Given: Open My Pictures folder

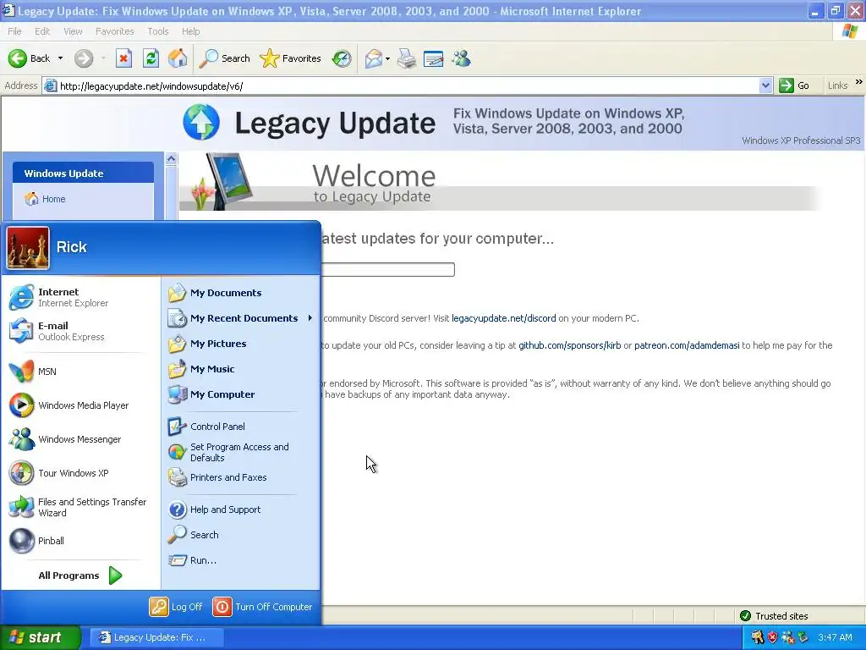Looking at the screenshot, I should 241,344.
